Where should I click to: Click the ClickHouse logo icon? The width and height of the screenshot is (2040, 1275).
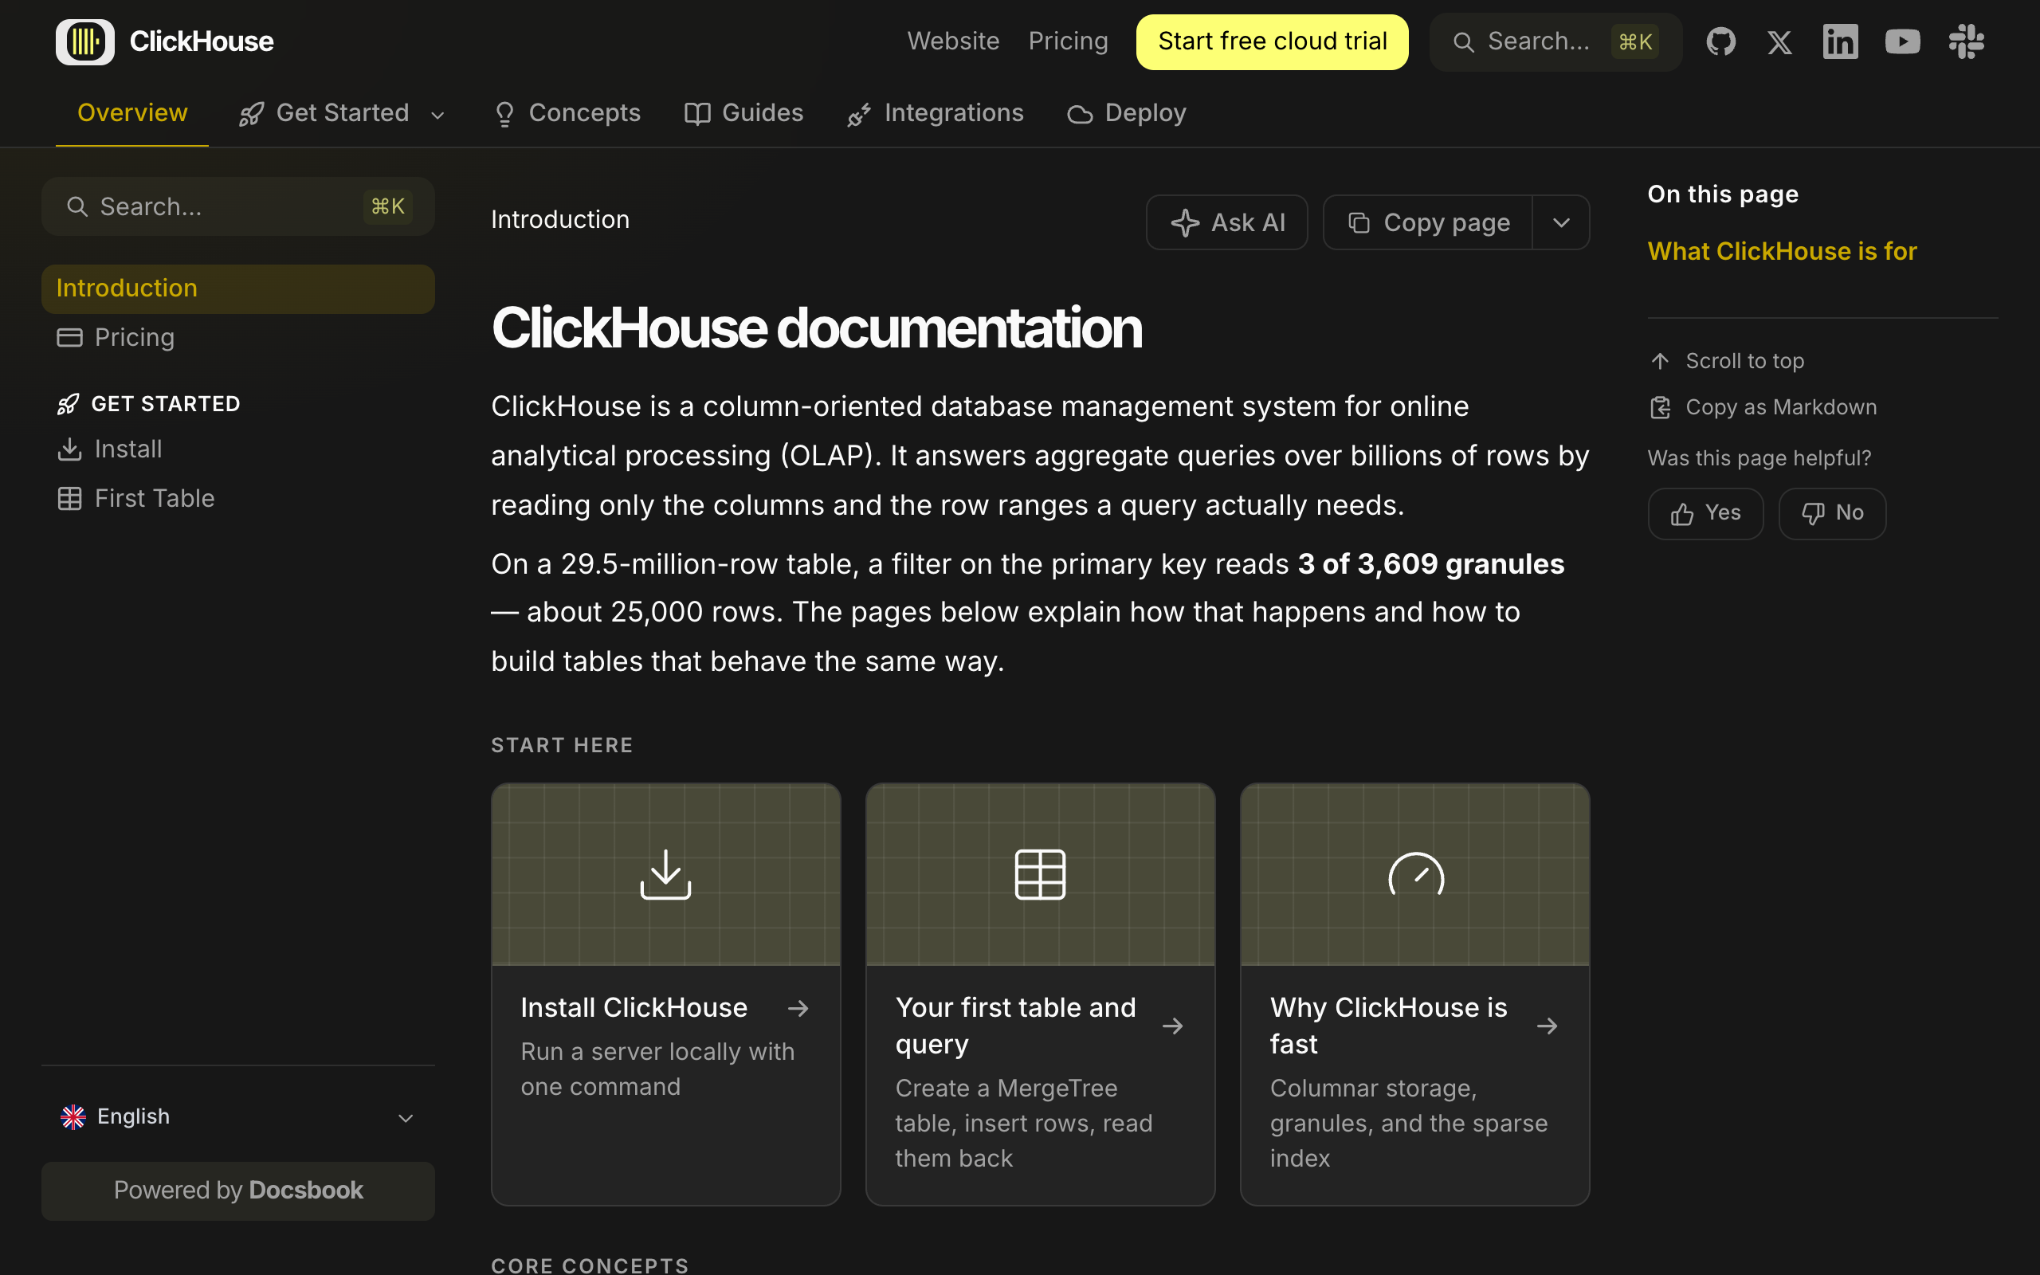point(85,41)
